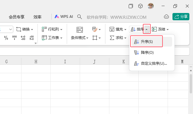Viewport: 193px width, 114px height.
Task: Select column J header
Action: click(95, 61)
